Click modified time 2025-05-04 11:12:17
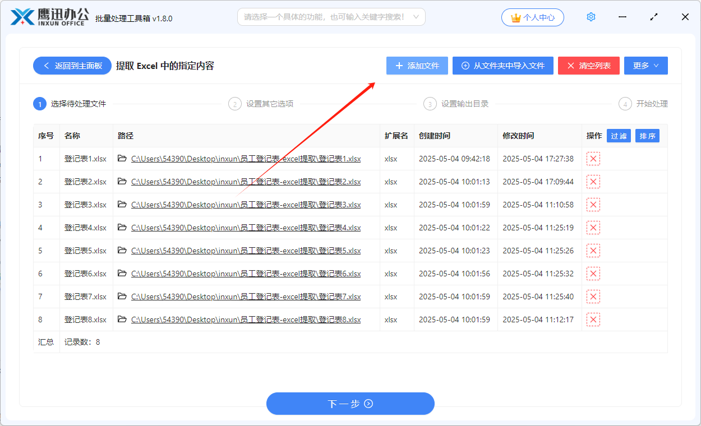The image size is (701, 426). 538,319
